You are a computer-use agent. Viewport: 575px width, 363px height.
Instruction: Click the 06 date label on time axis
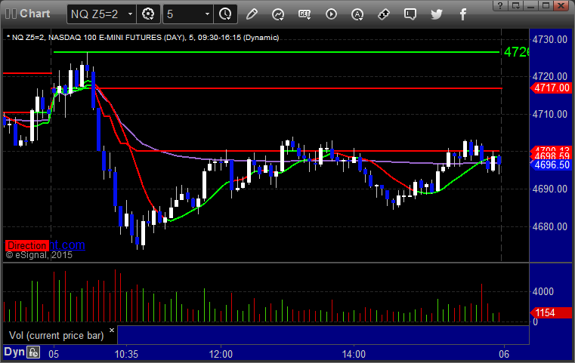click(504, 354)
